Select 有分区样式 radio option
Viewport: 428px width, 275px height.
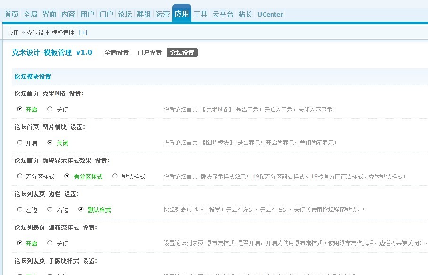click(67, 176)
